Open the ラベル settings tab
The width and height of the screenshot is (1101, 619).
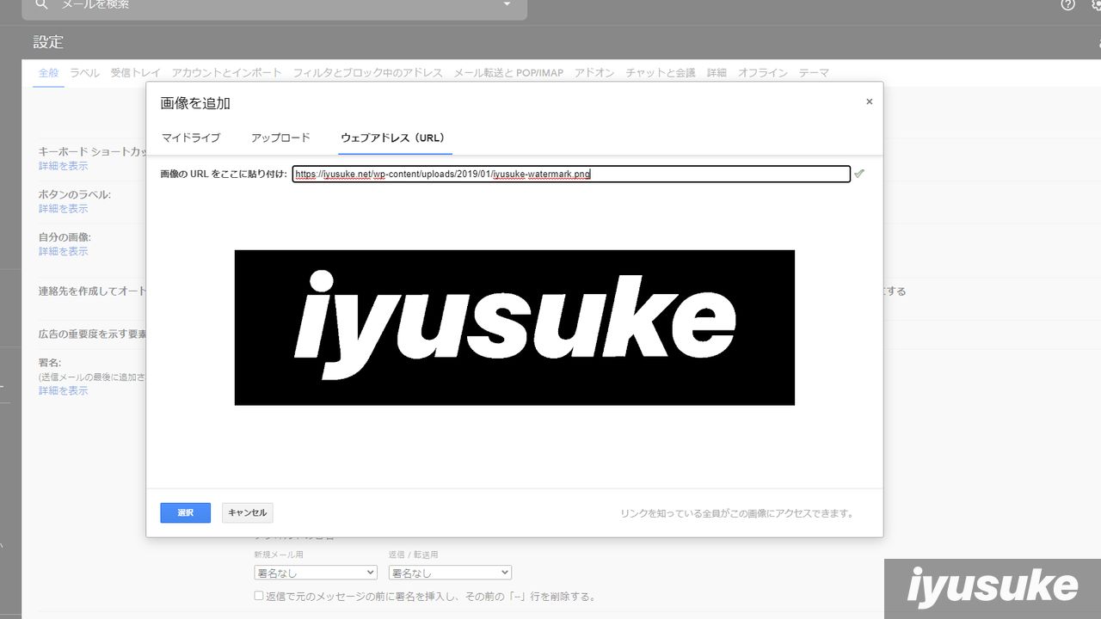(x=84, y=73)
